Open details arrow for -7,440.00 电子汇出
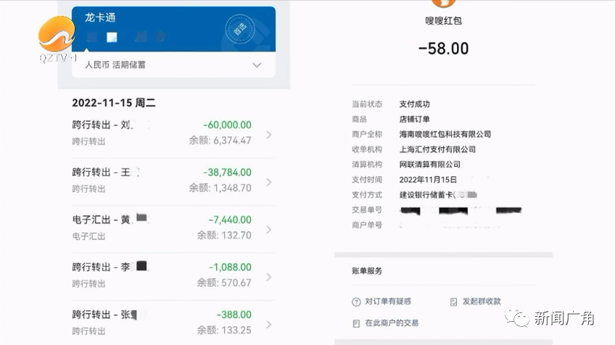Image resolution: width=615 pixels, height=345 pixels. coord(268,229)
